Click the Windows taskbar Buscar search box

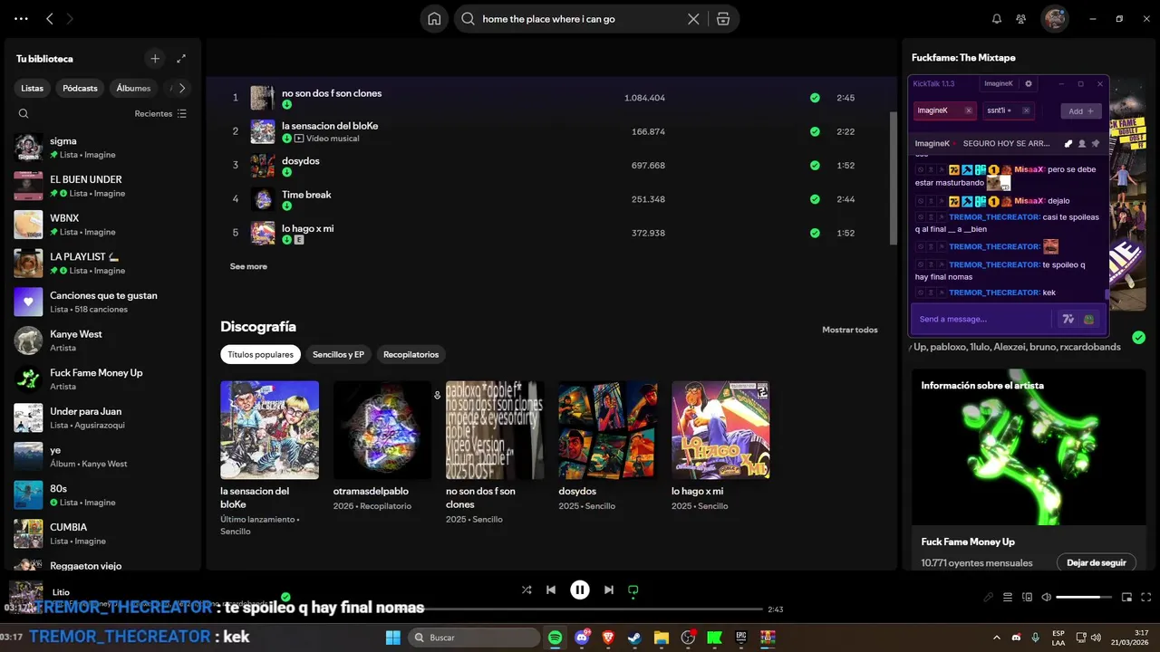[x=474, y=638]
